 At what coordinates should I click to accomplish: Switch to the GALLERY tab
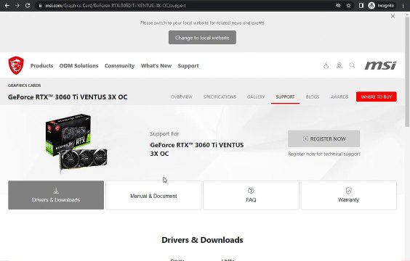click(256, 96)
